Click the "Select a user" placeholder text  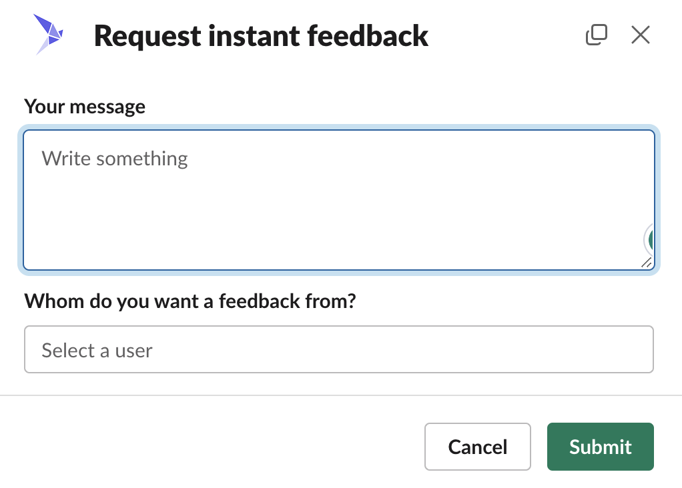(x=97, y=350)
